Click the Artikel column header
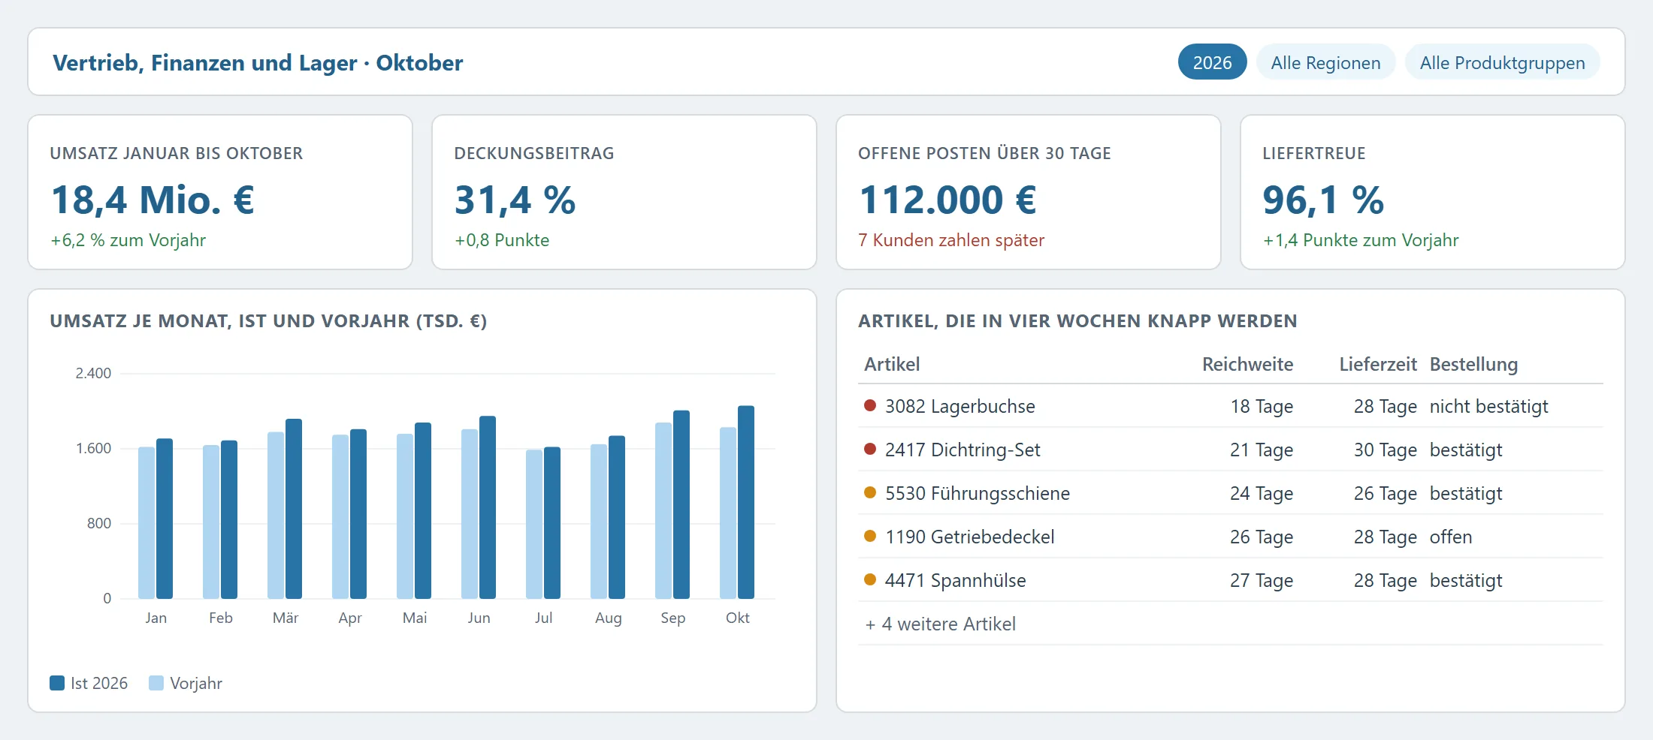The width and height of the screenshot is (1653, 740). 891,364
